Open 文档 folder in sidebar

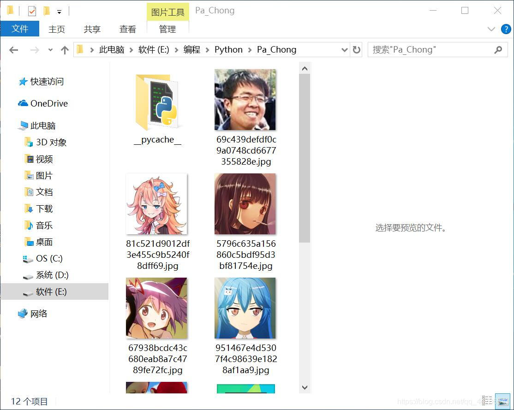pyautogui.click(x=39, y=192)
